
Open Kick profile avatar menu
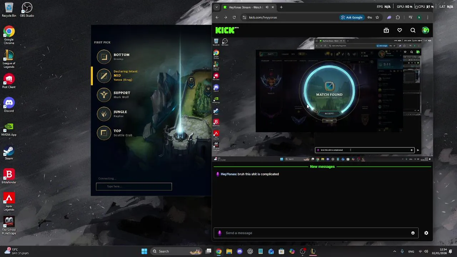click(426, 30)
